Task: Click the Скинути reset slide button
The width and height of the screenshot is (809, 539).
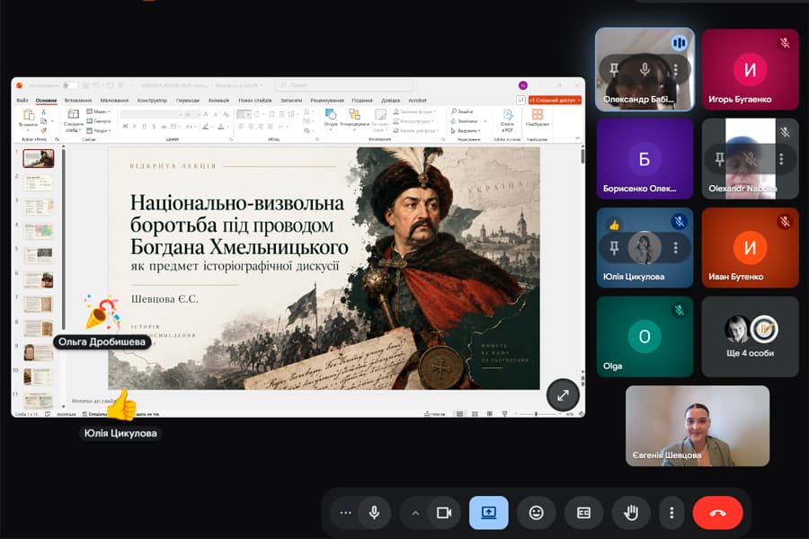Action: [x=99, y=121]
